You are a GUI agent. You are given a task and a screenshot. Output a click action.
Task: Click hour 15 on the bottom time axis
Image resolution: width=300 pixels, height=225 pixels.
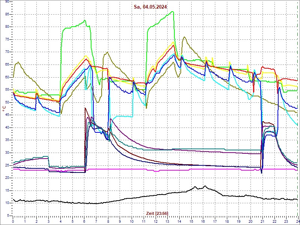pos(191,221)
